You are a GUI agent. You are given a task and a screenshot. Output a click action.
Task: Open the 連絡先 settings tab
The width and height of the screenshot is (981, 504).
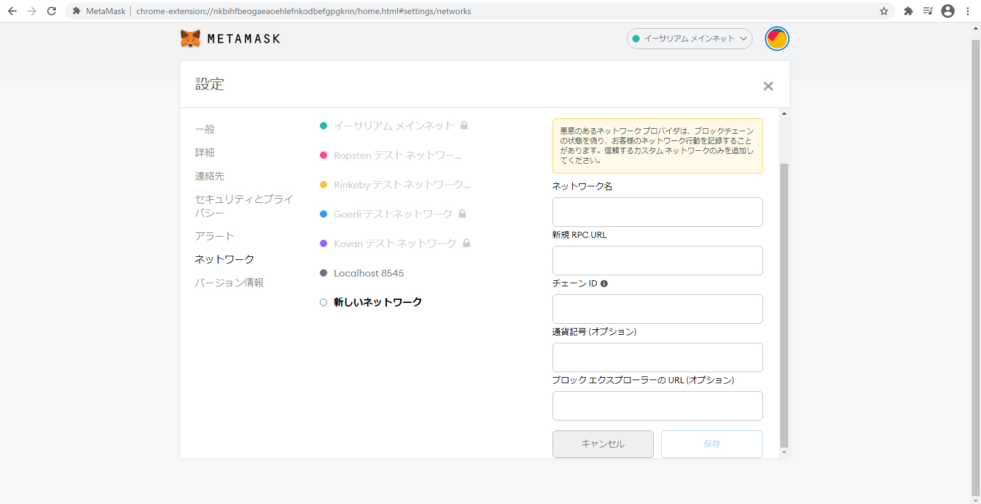(x=210, y=176)
